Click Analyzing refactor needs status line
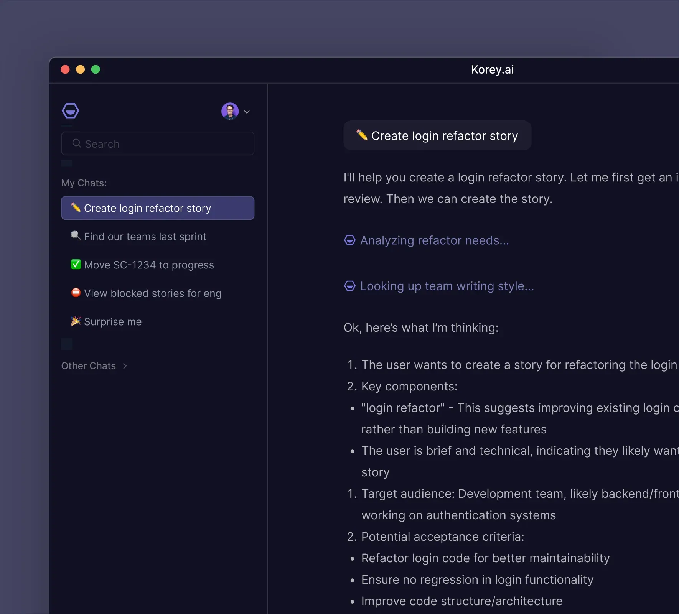The image size is (679, 614). pos(427,240)
